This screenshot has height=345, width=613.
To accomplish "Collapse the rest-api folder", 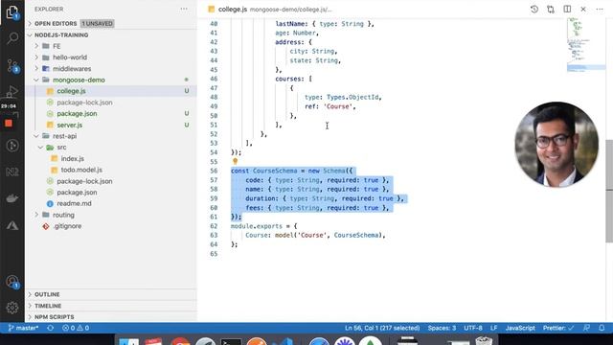I will coord(64,136).
